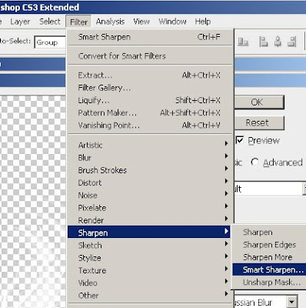Open the View menu
The height and width of the screenshot is (308, 306).
point(141,22)
